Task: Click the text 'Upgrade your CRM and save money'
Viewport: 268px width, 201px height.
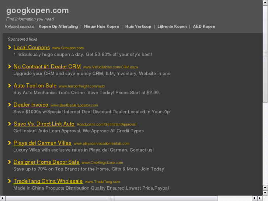Action: tap(52, 73)
